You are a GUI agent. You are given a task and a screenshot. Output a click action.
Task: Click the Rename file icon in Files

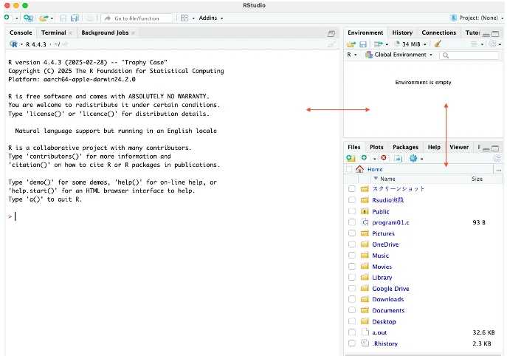398,158
